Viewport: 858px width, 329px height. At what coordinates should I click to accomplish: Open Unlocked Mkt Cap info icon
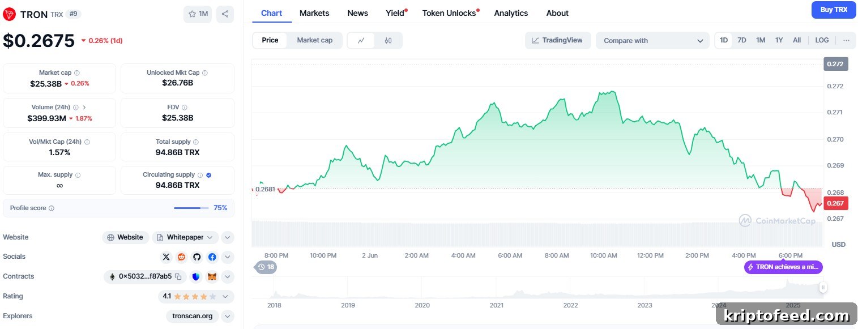205,73
